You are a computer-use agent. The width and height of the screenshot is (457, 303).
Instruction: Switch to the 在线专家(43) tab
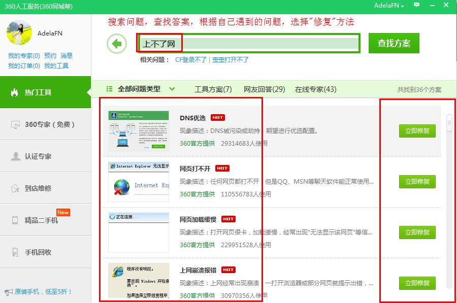(x=316, y=89)
